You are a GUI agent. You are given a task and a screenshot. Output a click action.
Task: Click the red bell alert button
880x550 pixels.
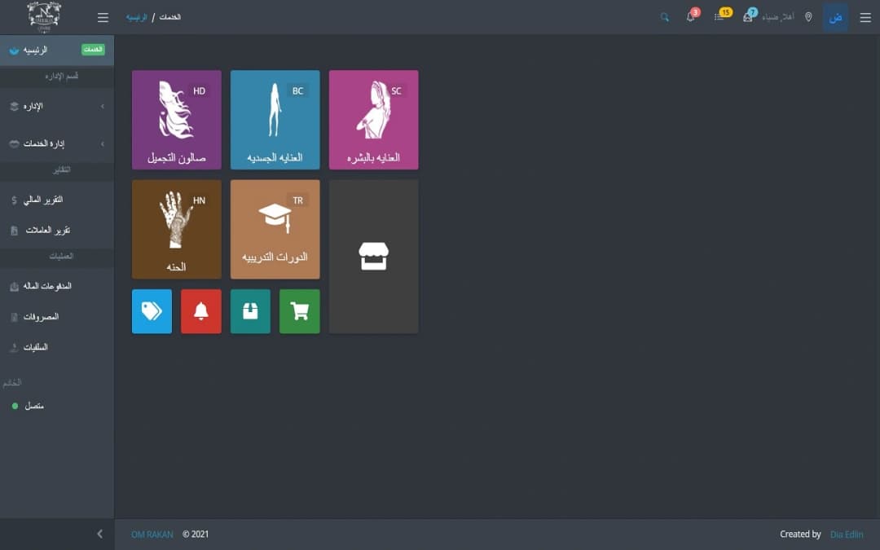pos(200,311)
